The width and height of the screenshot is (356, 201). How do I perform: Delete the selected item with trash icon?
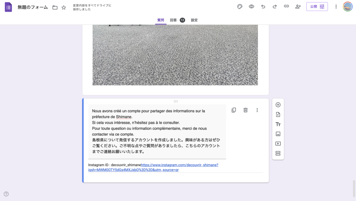(246, 110)
